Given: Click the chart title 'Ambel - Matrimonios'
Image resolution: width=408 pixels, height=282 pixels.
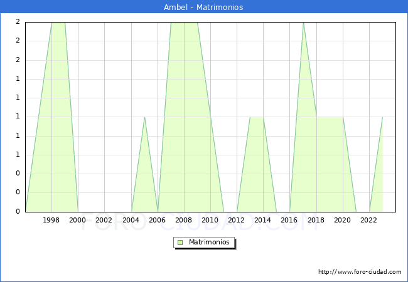Looking at the screenshot, I should tap(203, 7).
